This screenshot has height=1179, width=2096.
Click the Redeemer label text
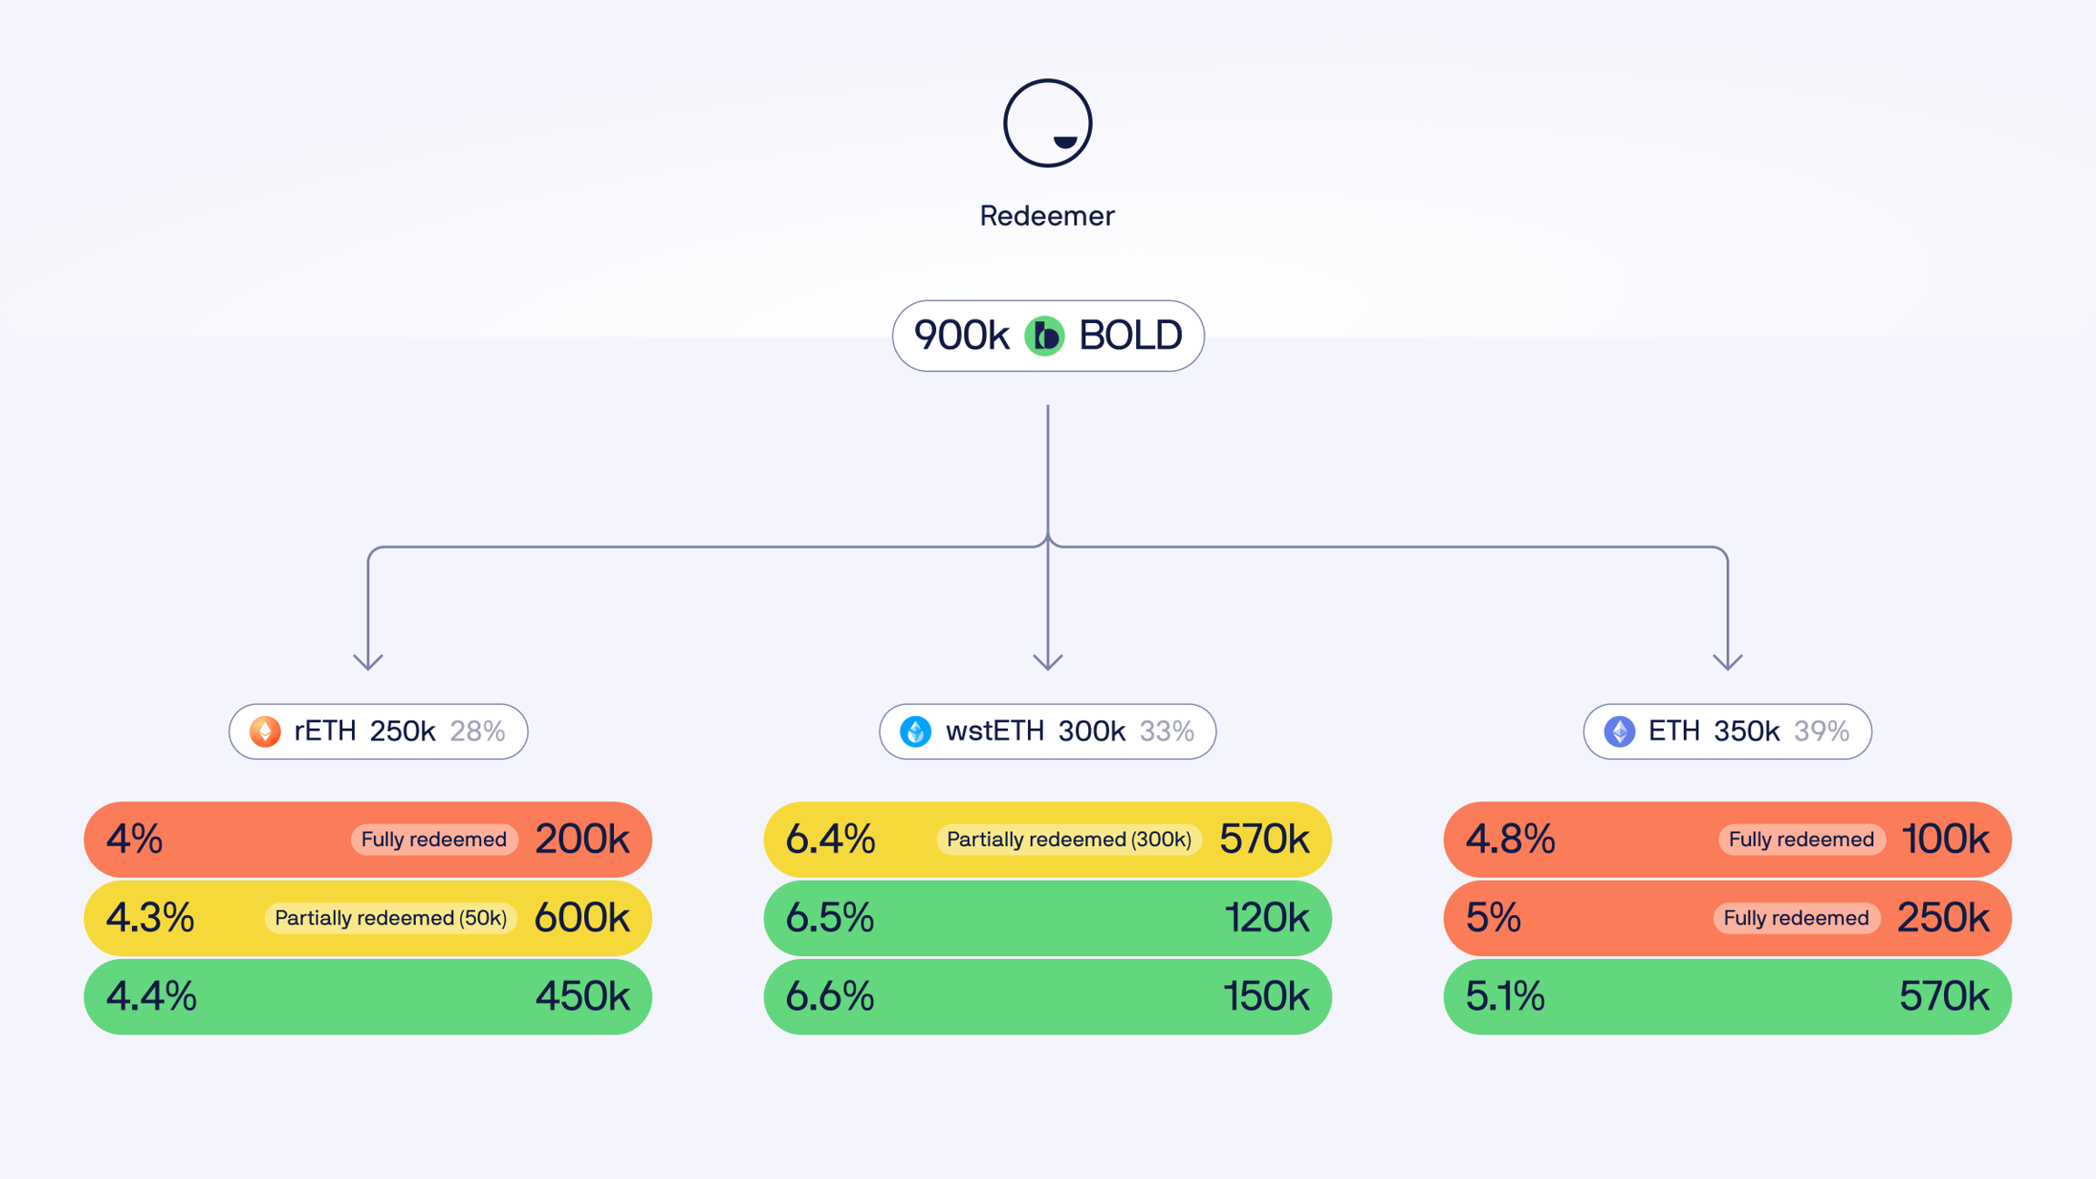click(x=1047, y=216)
